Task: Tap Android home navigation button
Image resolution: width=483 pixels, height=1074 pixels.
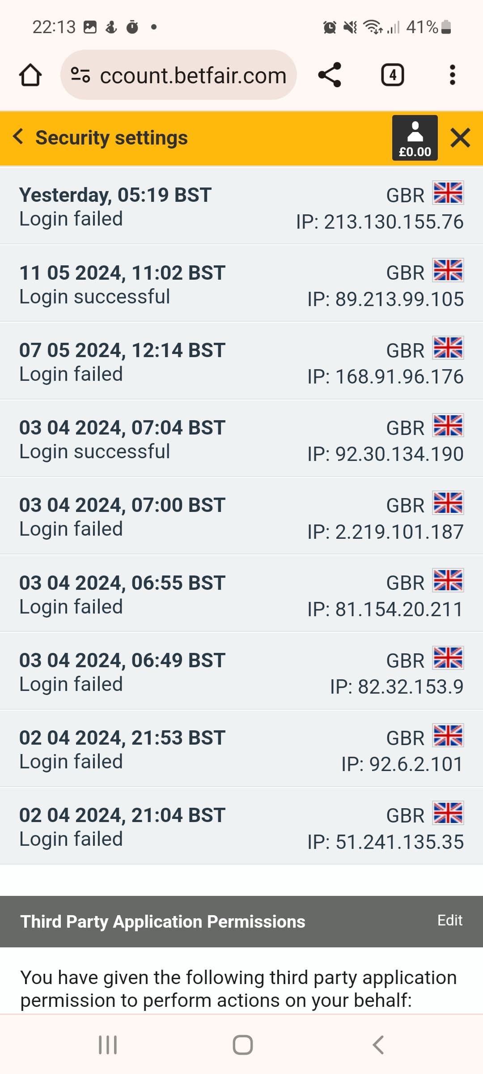Action: tap(242, 1045)
